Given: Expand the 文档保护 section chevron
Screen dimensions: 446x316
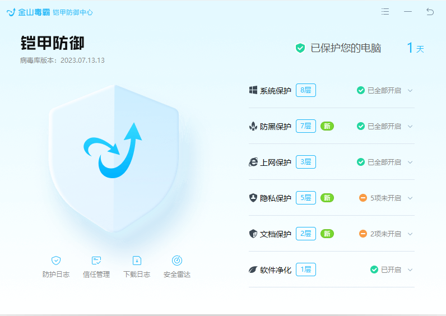Looking at the screenshot, I should click(410, 234).
